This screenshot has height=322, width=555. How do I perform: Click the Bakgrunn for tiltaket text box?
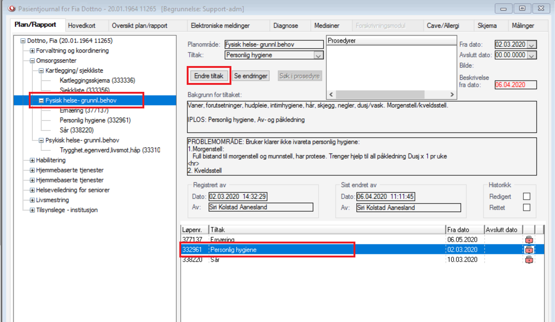point(362,117)
